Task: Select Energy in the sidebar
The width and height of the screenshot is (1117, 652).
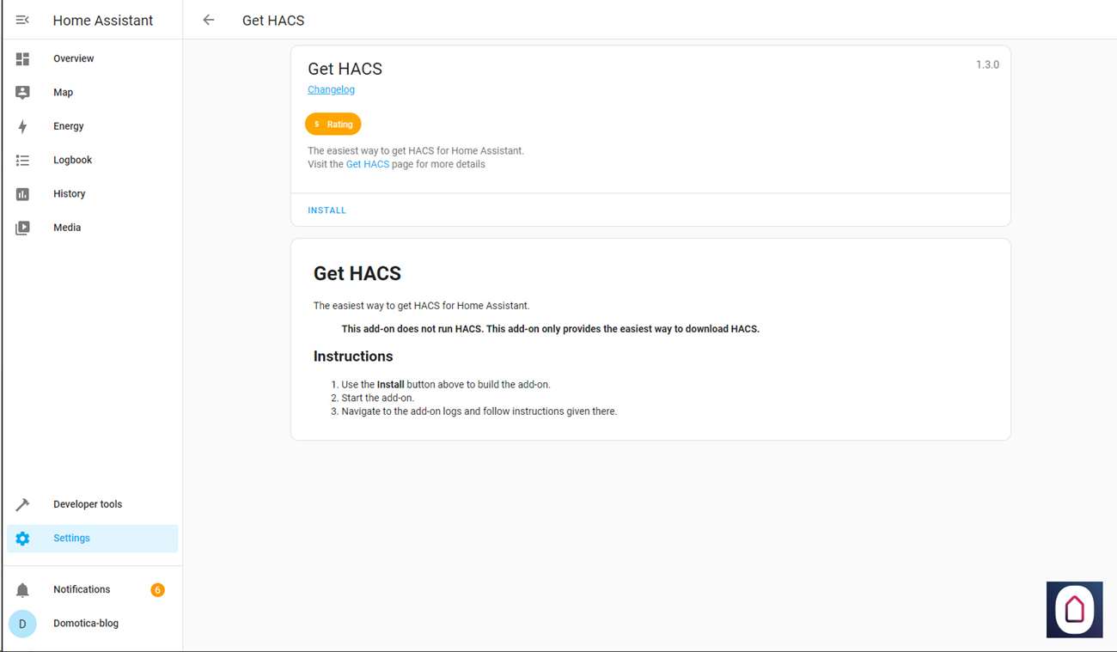Action: pyautogui.click(x=92, y=126)
